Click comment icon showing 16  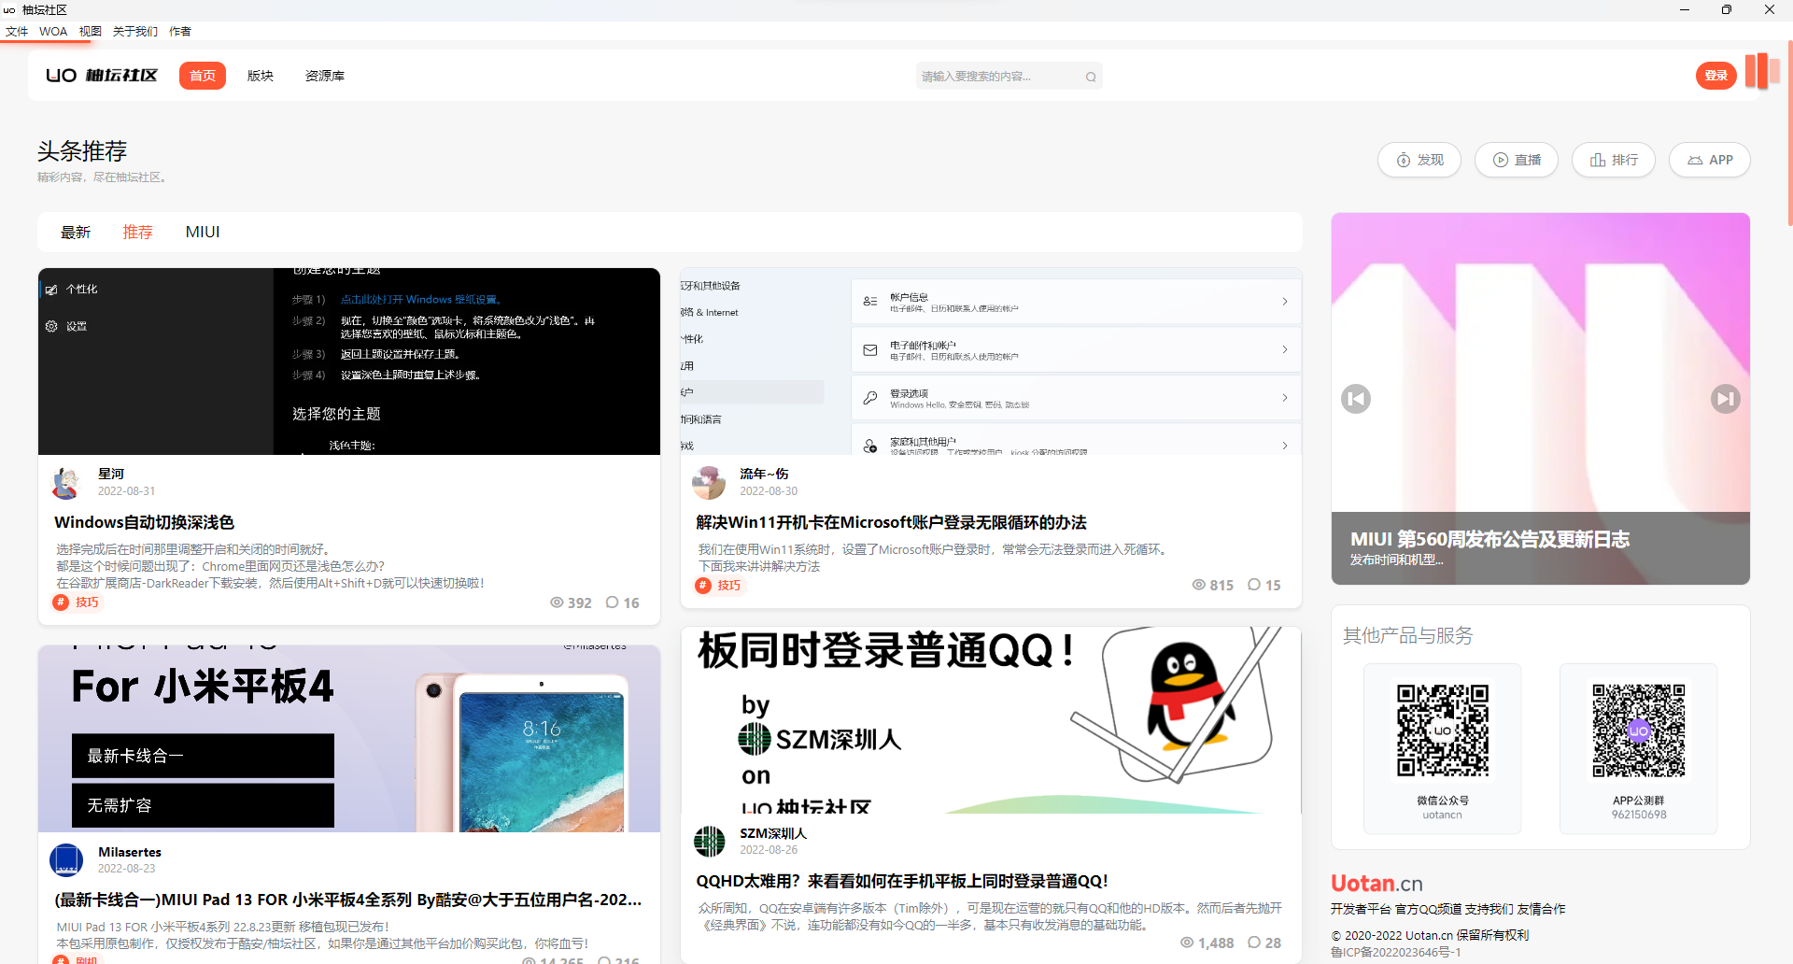click(x=613, y=602)
